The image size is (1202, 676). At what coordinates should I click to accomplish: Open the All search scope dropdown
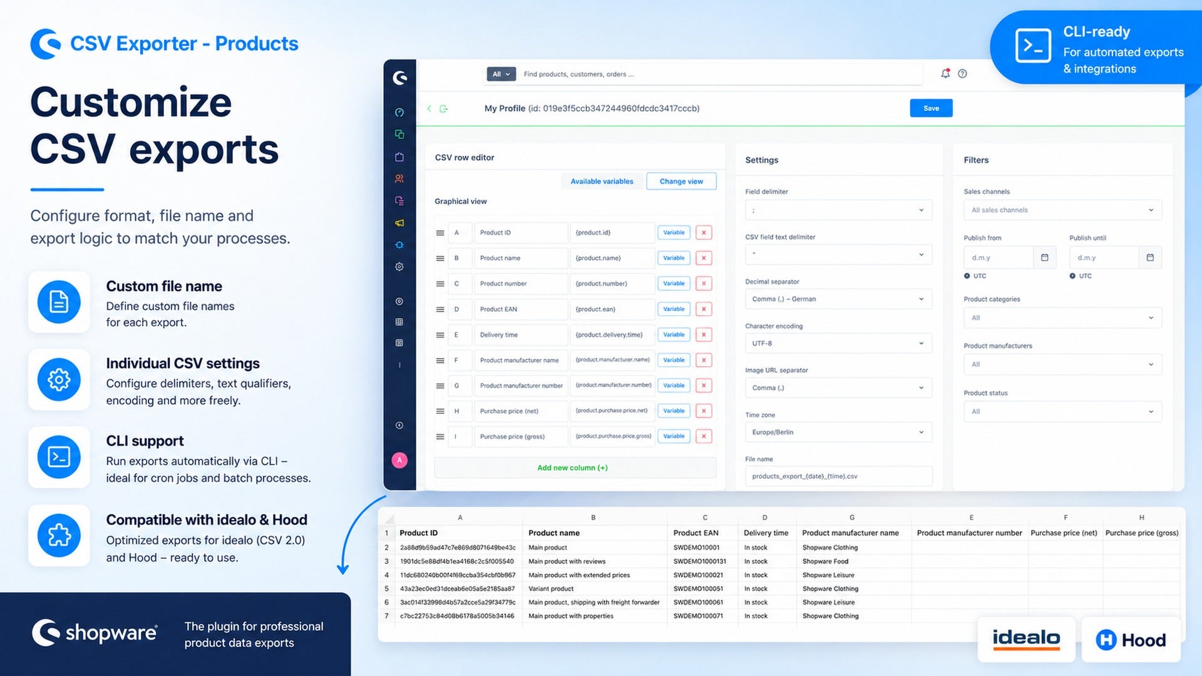point(501,74)
